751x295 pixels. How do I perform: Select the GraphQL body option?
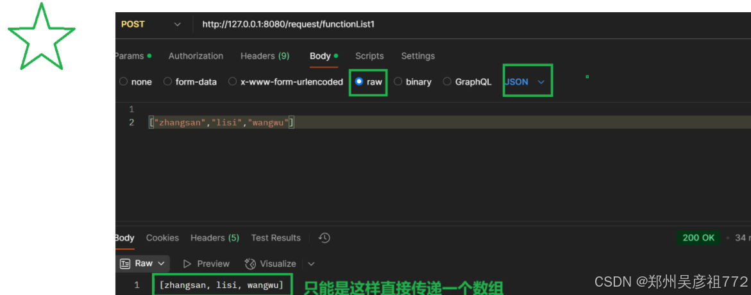[x=467, y=82]
